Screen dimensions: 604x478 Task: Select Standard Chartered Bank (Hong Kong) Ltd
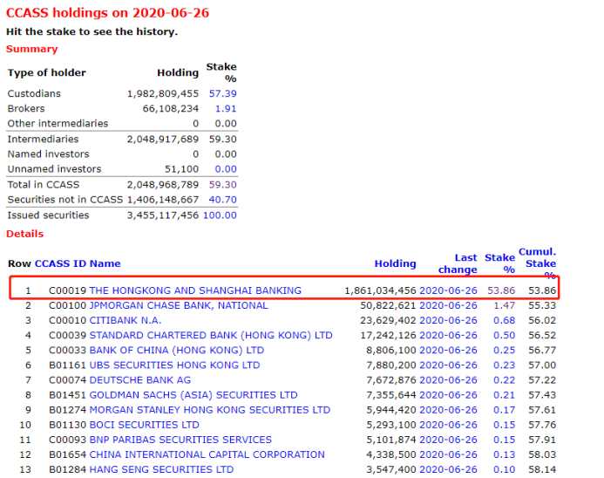[x=211, y=335]
